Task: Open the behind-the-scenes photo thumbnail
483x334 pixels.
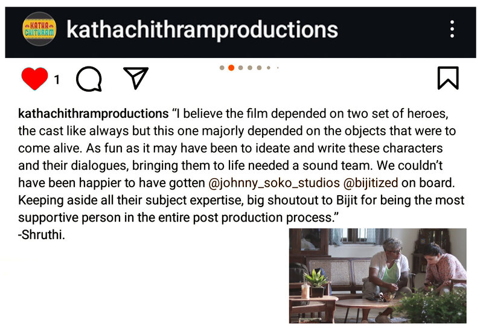Action: tap(378, 276)
